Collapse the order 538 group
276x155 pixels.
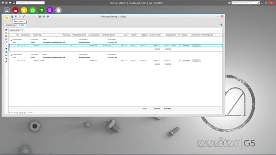point(11,40)
